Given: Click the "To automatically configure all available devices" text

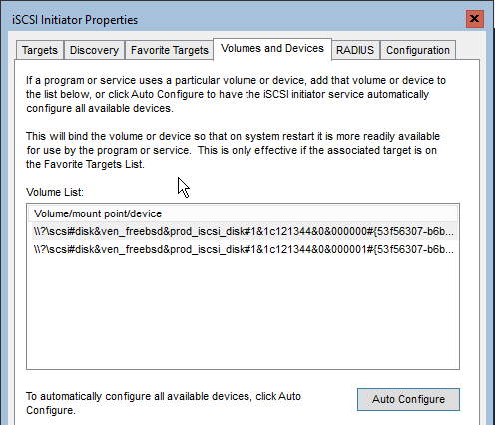Looking at the screenshot, I should (164, 403).
